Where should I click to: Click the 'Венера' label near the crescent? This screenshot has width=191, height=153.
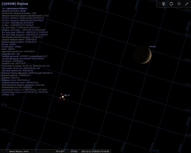point(153,46)
